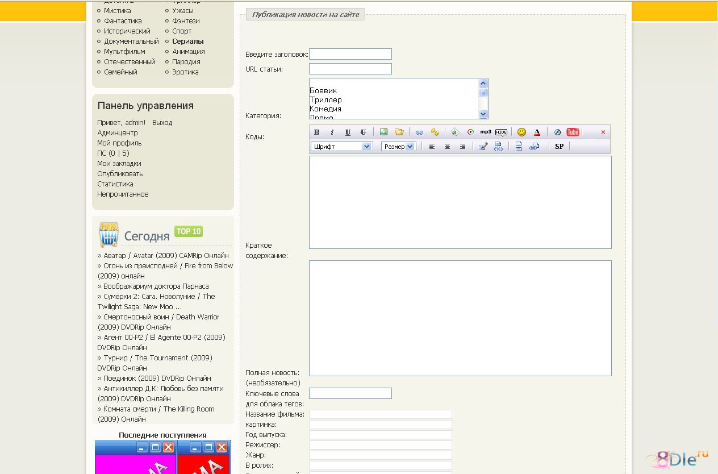718x474 pixels.
Task: Align text right in the editor toolbar
Action: 462,146
